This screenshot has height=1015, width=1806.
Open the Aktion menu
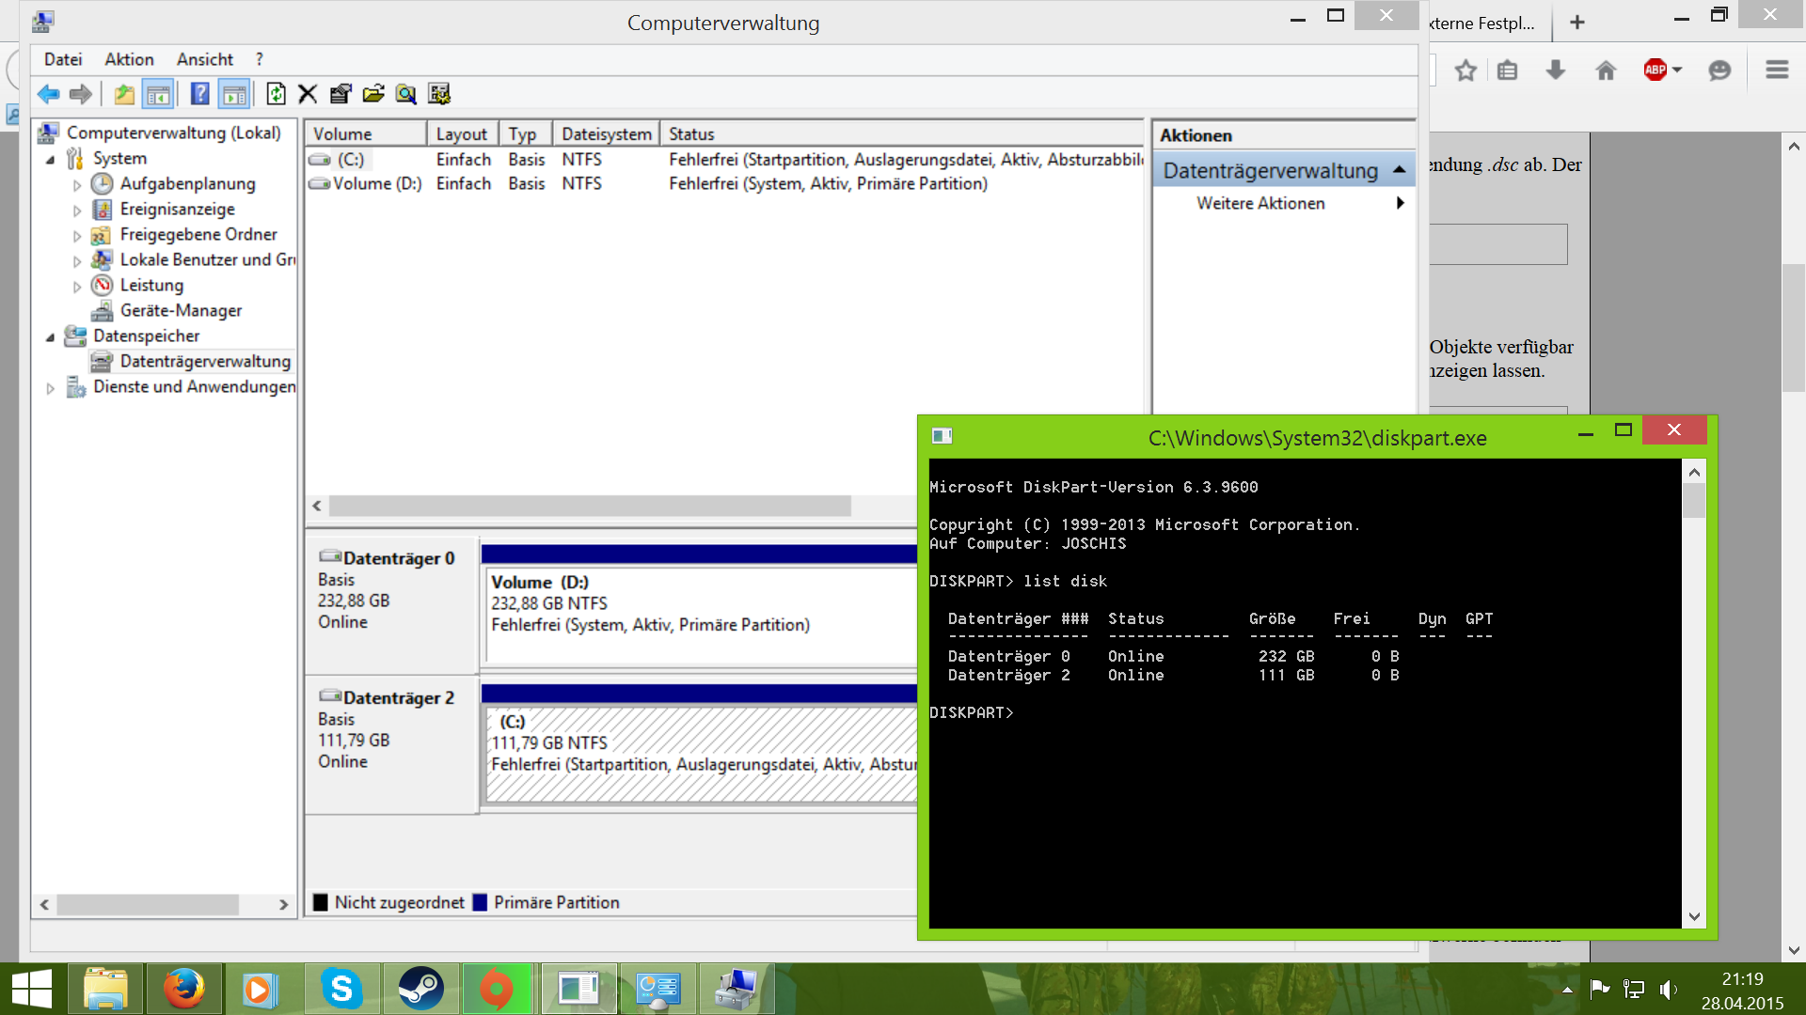coord(129,59)
